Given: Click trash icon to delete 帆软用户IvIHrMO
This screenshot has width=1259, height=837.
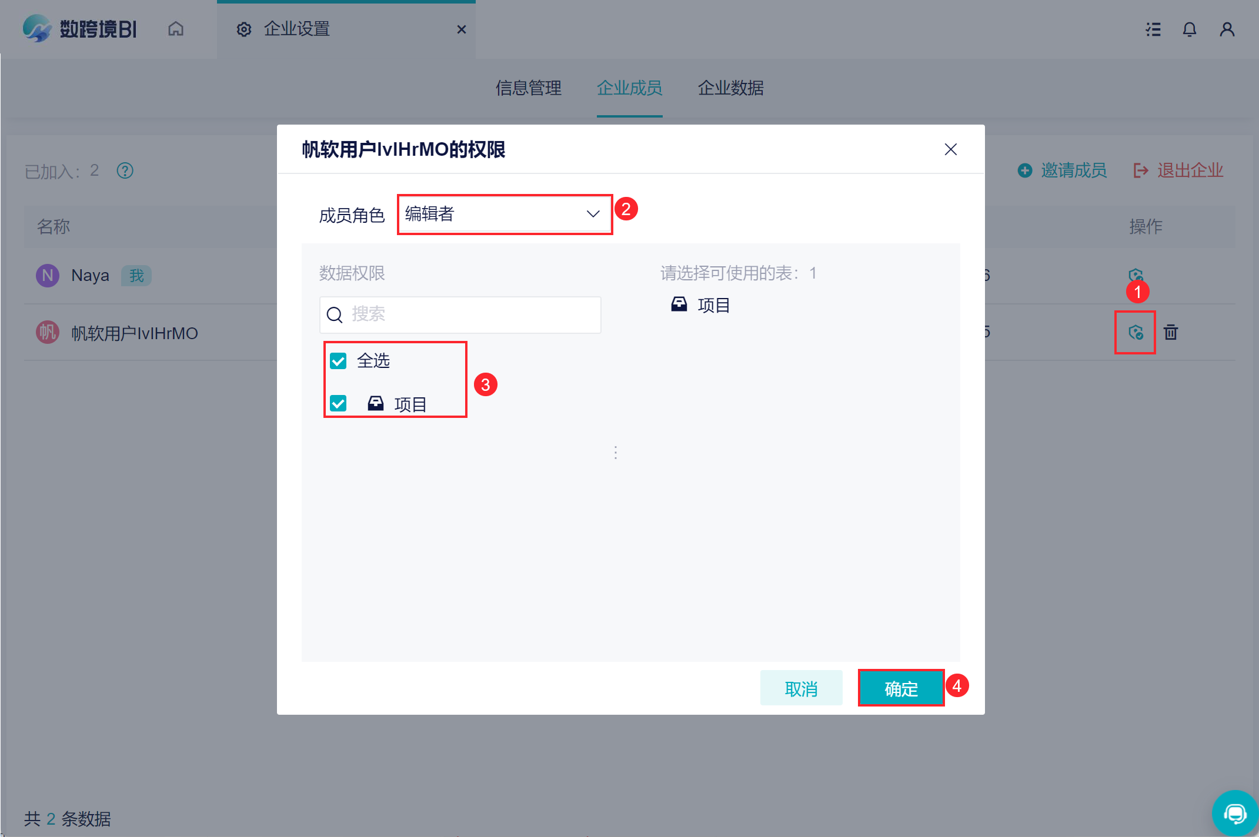Looking at the screenshot, I should (x=1171, y=333).
